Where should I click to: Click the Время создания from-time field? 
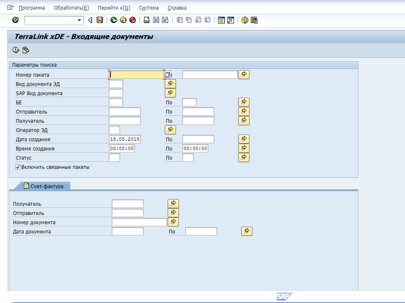click(x=122, y=149)
